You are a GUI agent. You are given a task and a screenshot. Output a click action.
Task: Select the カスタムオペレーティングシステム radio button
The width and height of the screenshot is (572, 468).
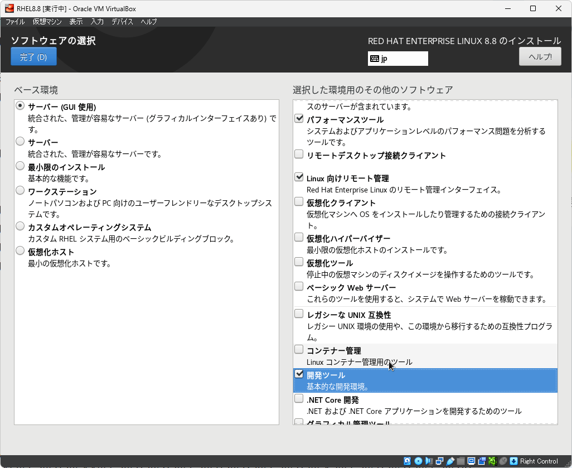pyautogui.click(x=20, y=226)
